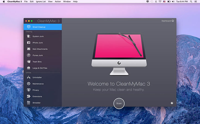Screen dimensions: 200x124
Task: Click the Wi-Fi status icon
Action: click(160, 2)
